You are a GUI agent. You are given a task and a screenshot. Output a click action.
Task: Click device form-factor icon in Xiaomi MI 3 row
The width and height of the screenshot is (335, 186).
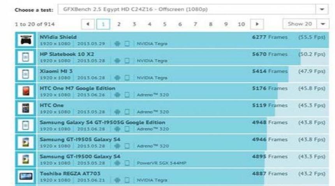click(127, 78)
